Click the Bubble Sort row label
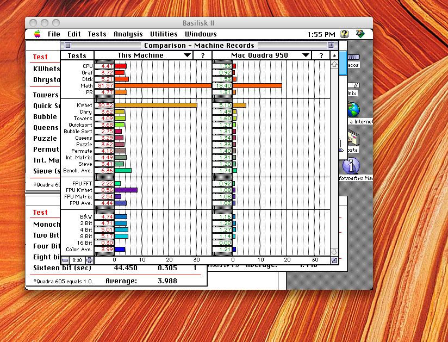 pyautogui.click(x=78, y=132)
